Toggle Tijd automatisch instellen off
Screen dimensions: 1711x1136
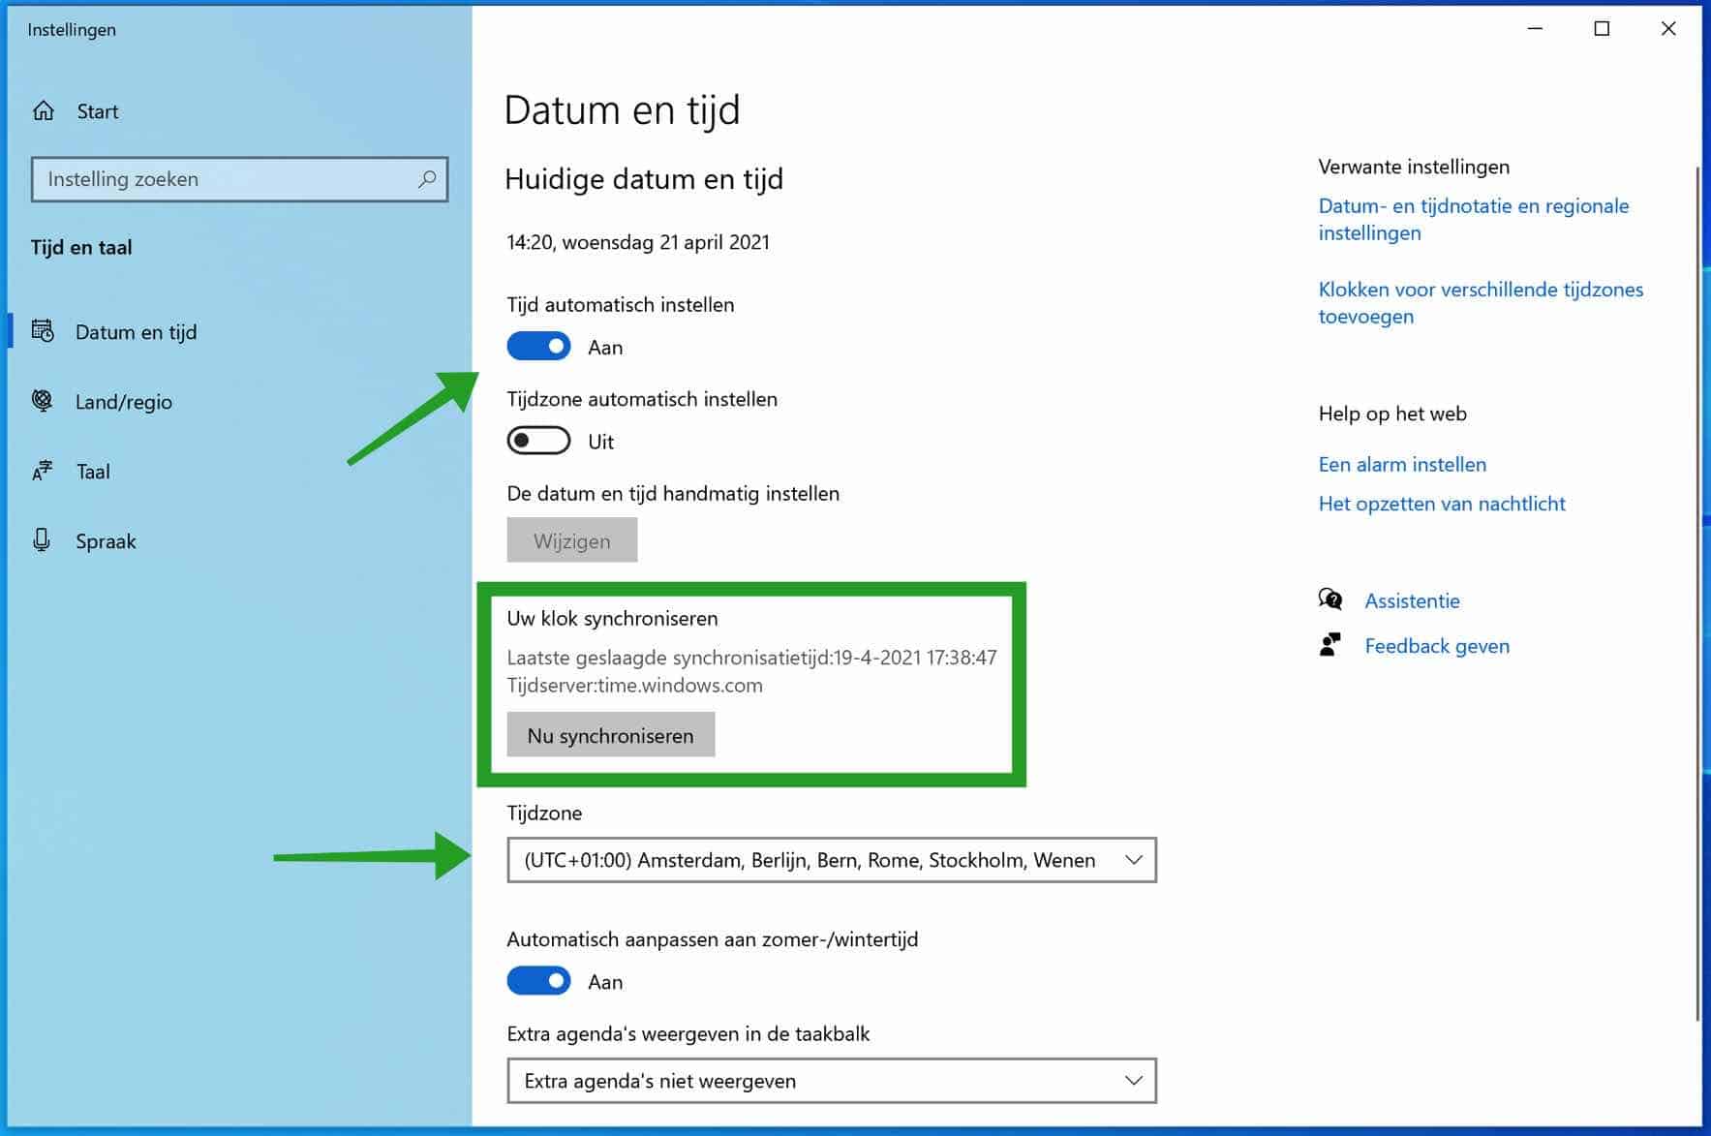point(538,347)
